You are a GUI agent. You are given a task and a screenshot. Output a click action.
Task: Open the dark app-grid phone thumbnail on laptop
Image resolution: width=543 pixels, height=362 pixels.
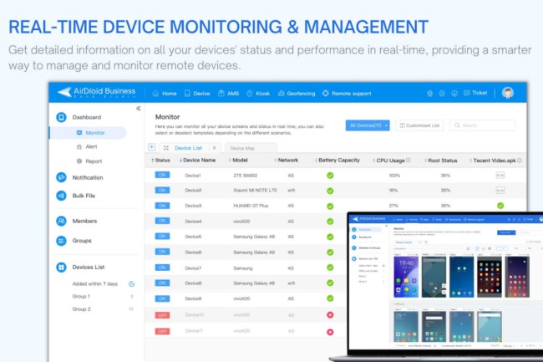click(x=490, y=277)
